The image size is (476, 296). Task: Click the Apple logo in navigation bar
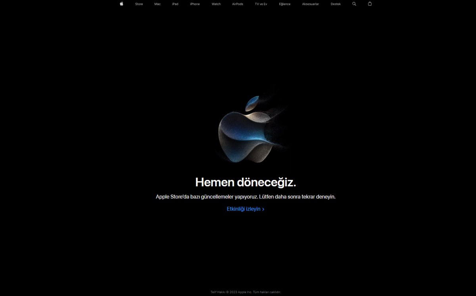[121, 4]
